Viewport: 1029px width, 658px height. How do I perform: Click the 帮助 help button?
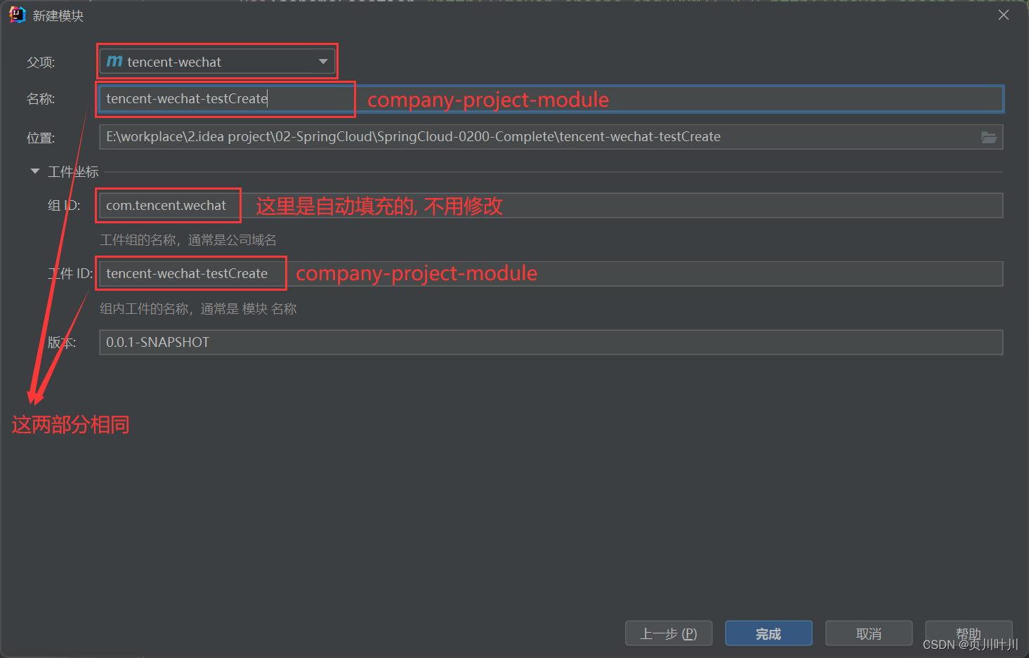click(x=969, y=633)
